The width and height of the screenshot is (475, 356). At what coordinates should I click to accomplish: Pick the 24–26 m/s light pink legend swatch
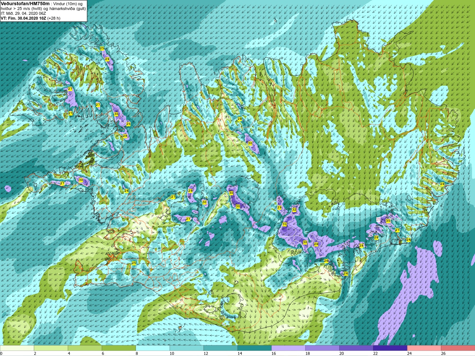(424, 348)
